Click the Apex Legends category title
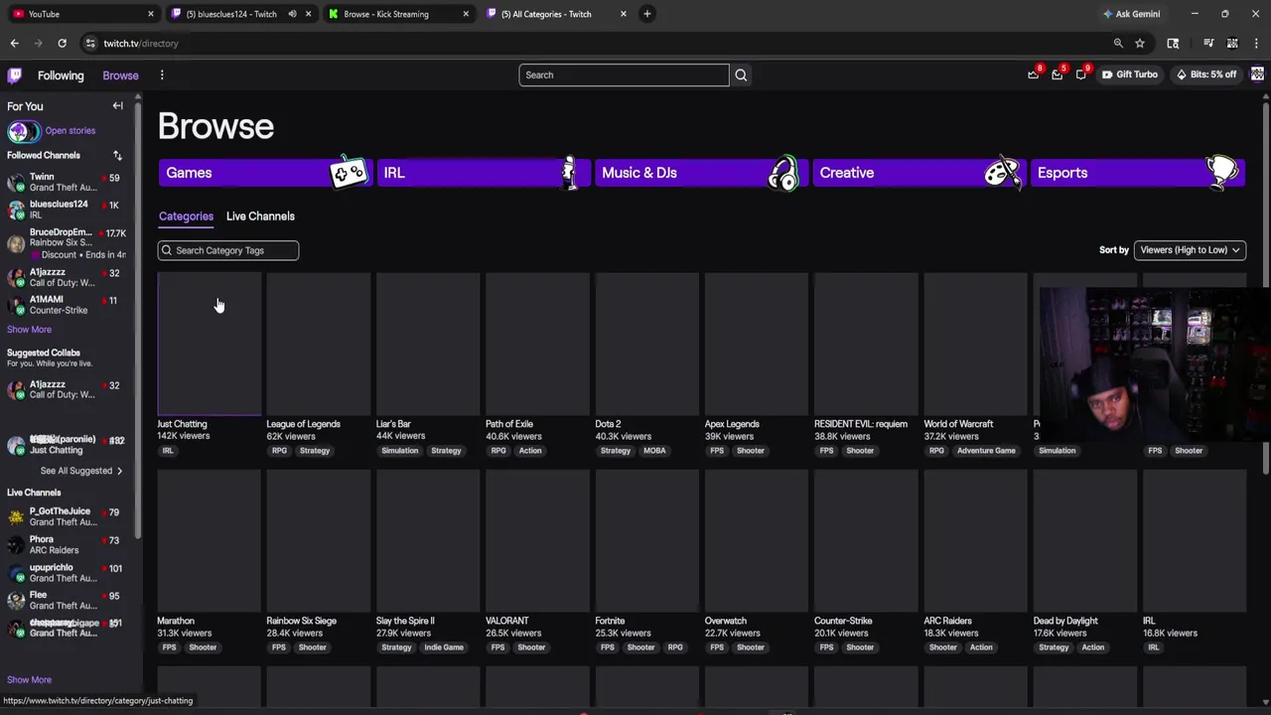This screenshot has height=715, width=1271. pos(732,424)
